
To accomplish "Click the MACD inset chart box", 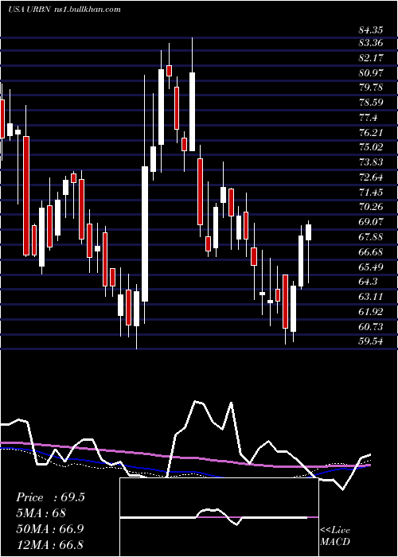I will tap(219, 517).
